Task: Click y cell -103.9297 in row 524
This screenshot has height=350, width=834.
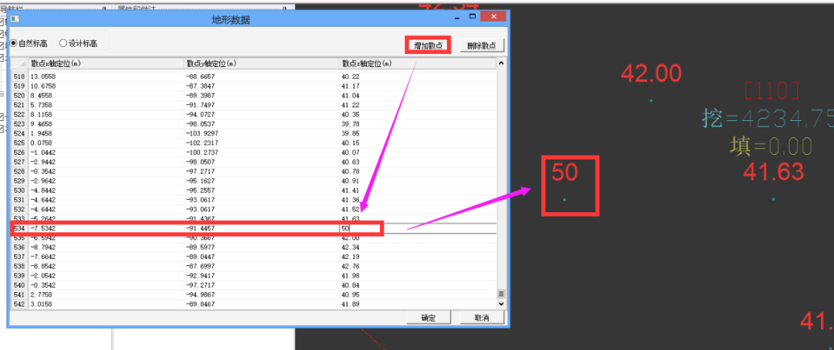Action: pyautogui.click(x=261, y=133)
